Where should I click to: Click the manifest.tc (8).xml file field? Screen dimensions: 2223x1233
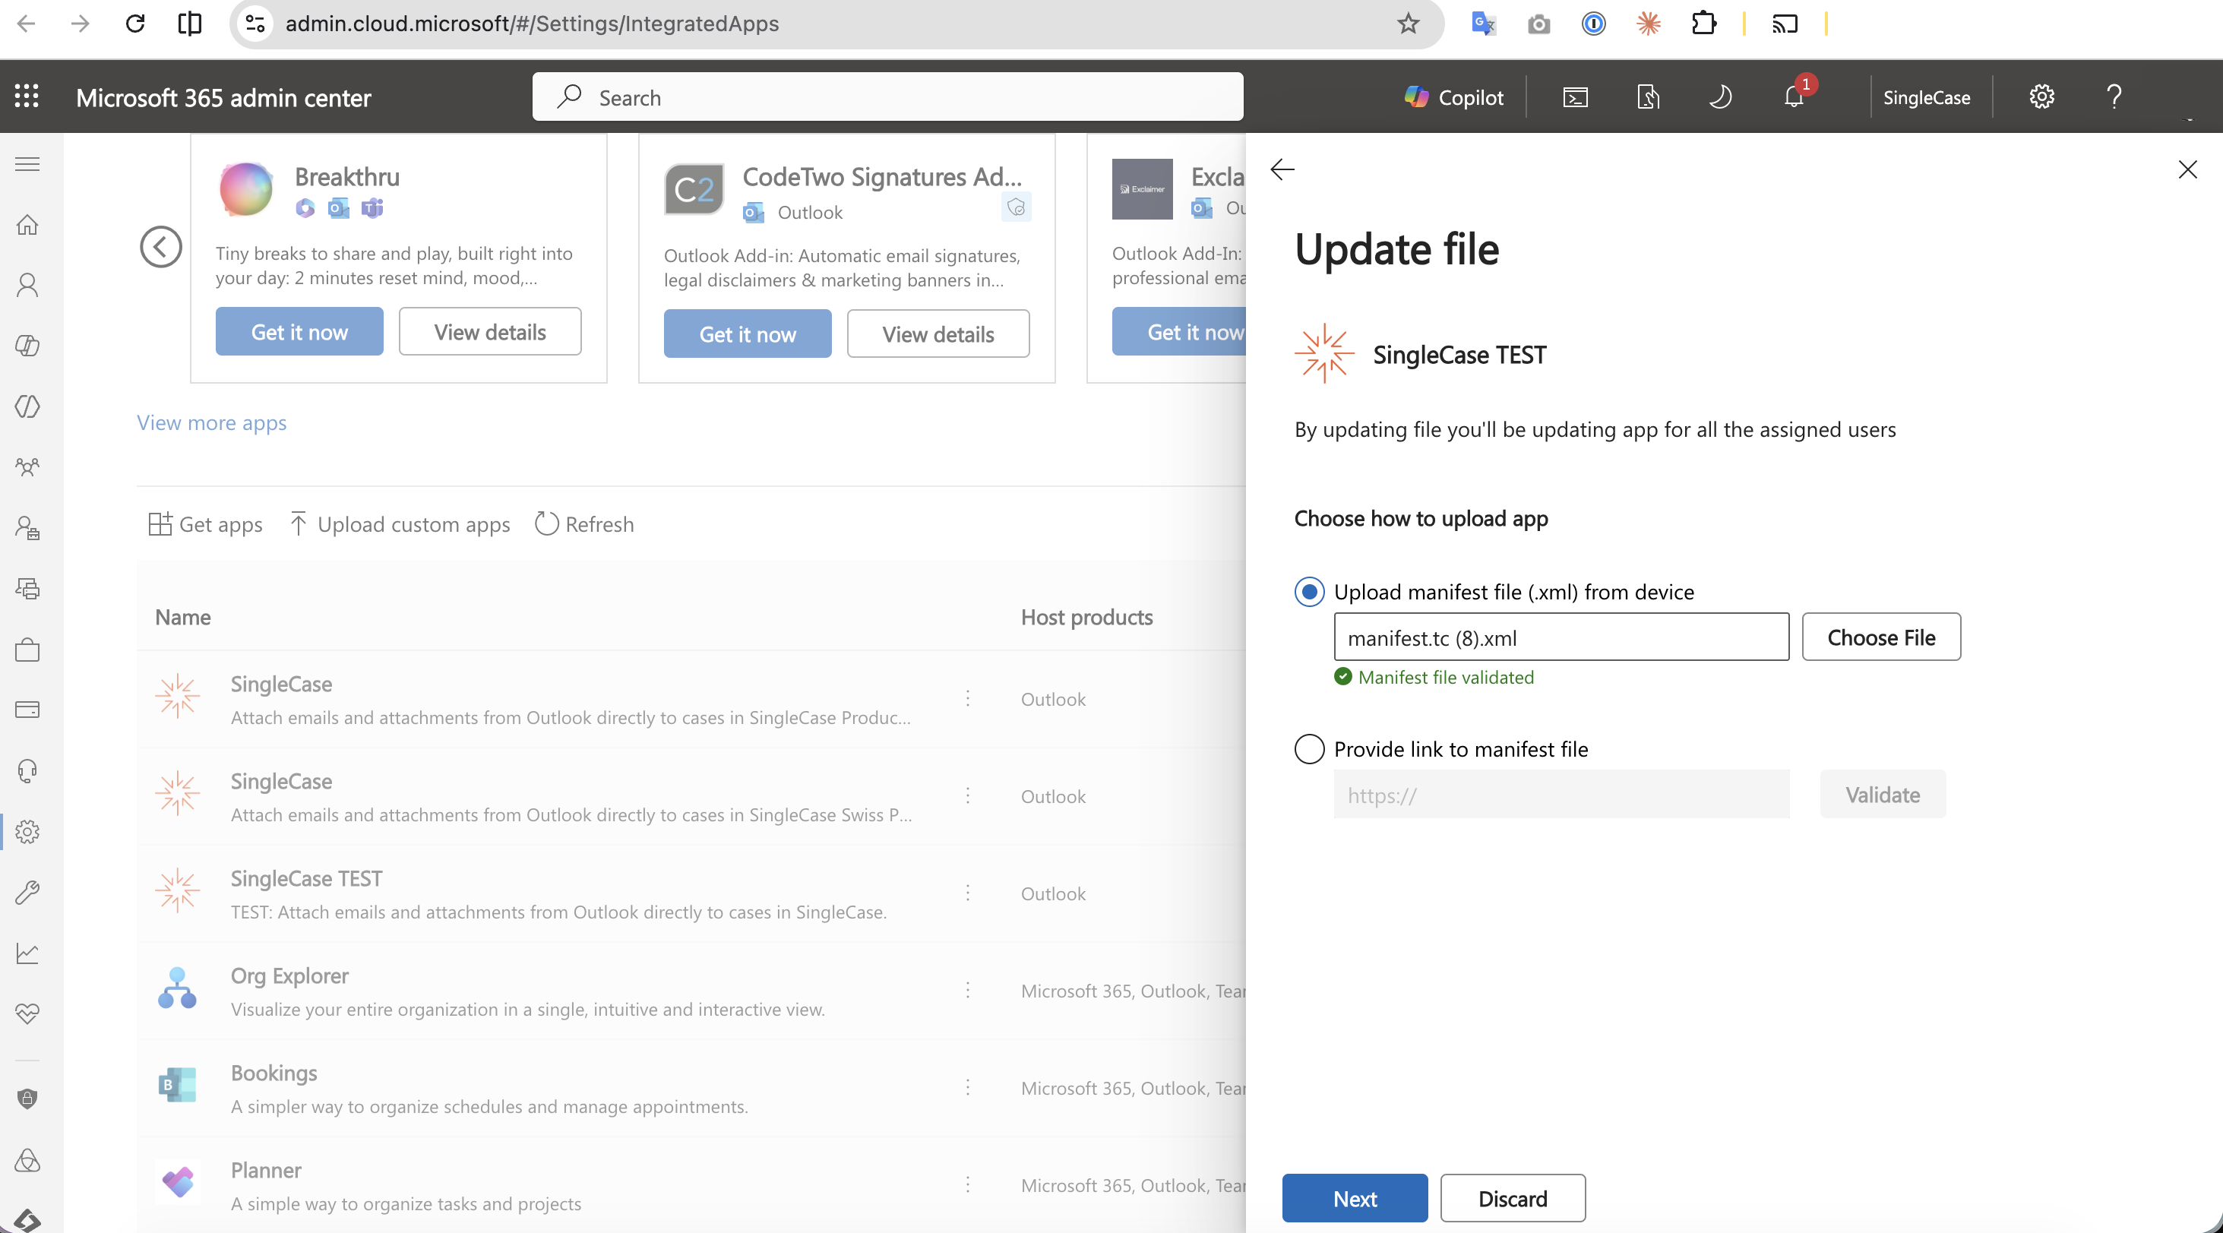pyautogui.click(x=1562, y=637)
